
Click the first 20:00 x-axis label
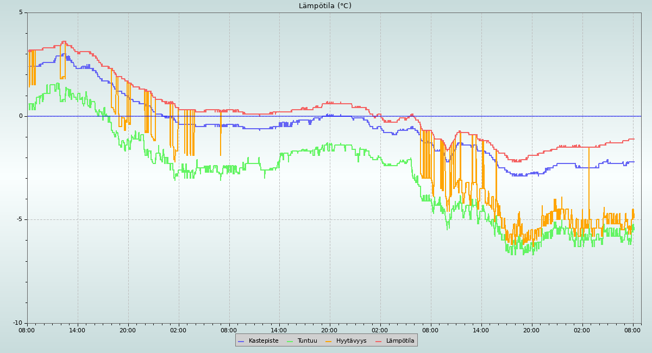(x=128, y=330)
